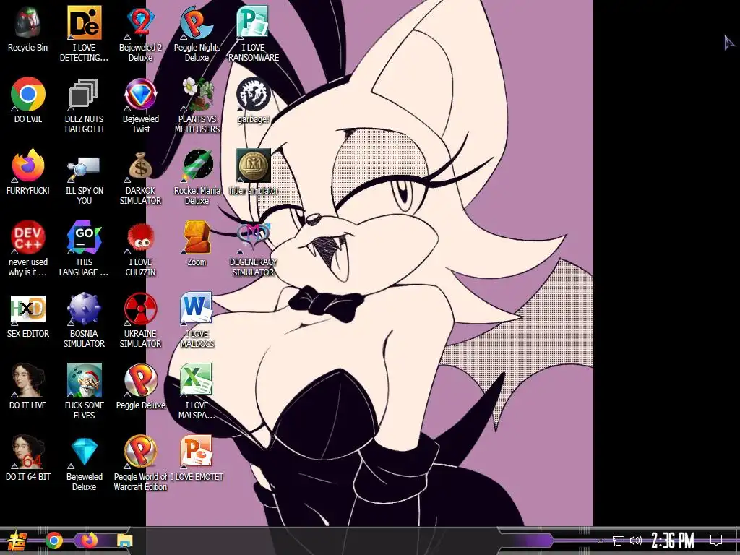Screen dimensions: 740x555
Task: Open the volume control tray icon
Action: point(636,541)
